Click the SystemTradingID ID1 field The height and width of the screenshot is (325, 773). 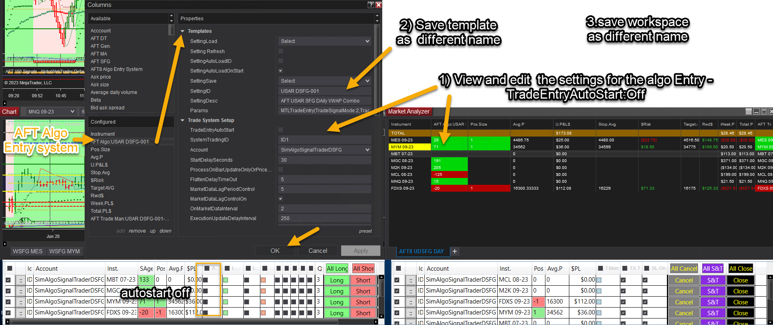[325, 139]
